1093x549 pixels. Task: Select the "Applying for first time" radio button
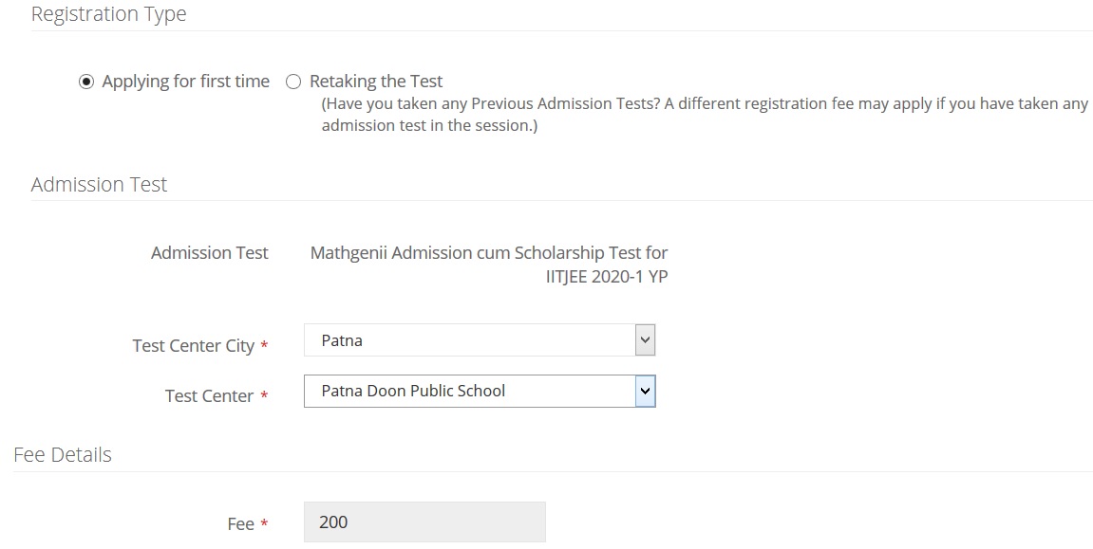pyautogui.click(x=86, y=82)
